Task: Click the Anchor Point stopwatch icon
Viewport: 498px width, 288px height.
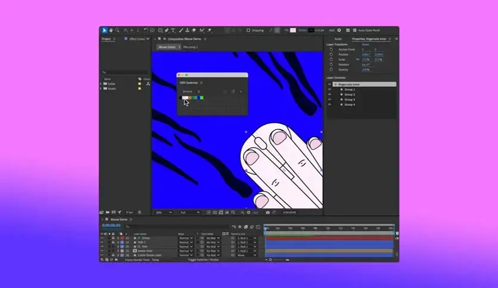Action: pos(331,49)
